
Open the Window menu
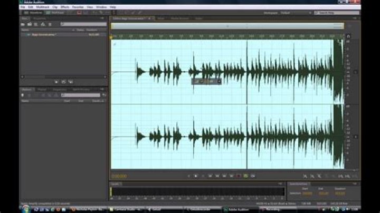click(101, 7)
